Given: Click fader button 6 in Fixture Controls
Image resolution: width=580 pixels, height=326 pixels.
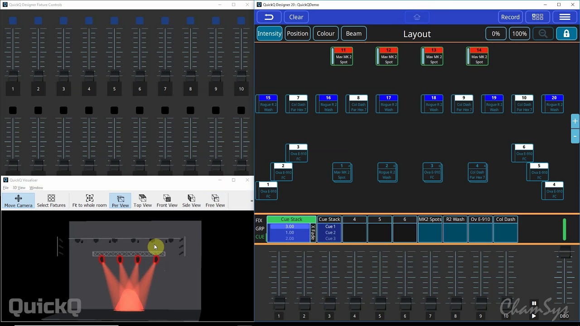Looking at the screenshot, I should coord(140,89).
